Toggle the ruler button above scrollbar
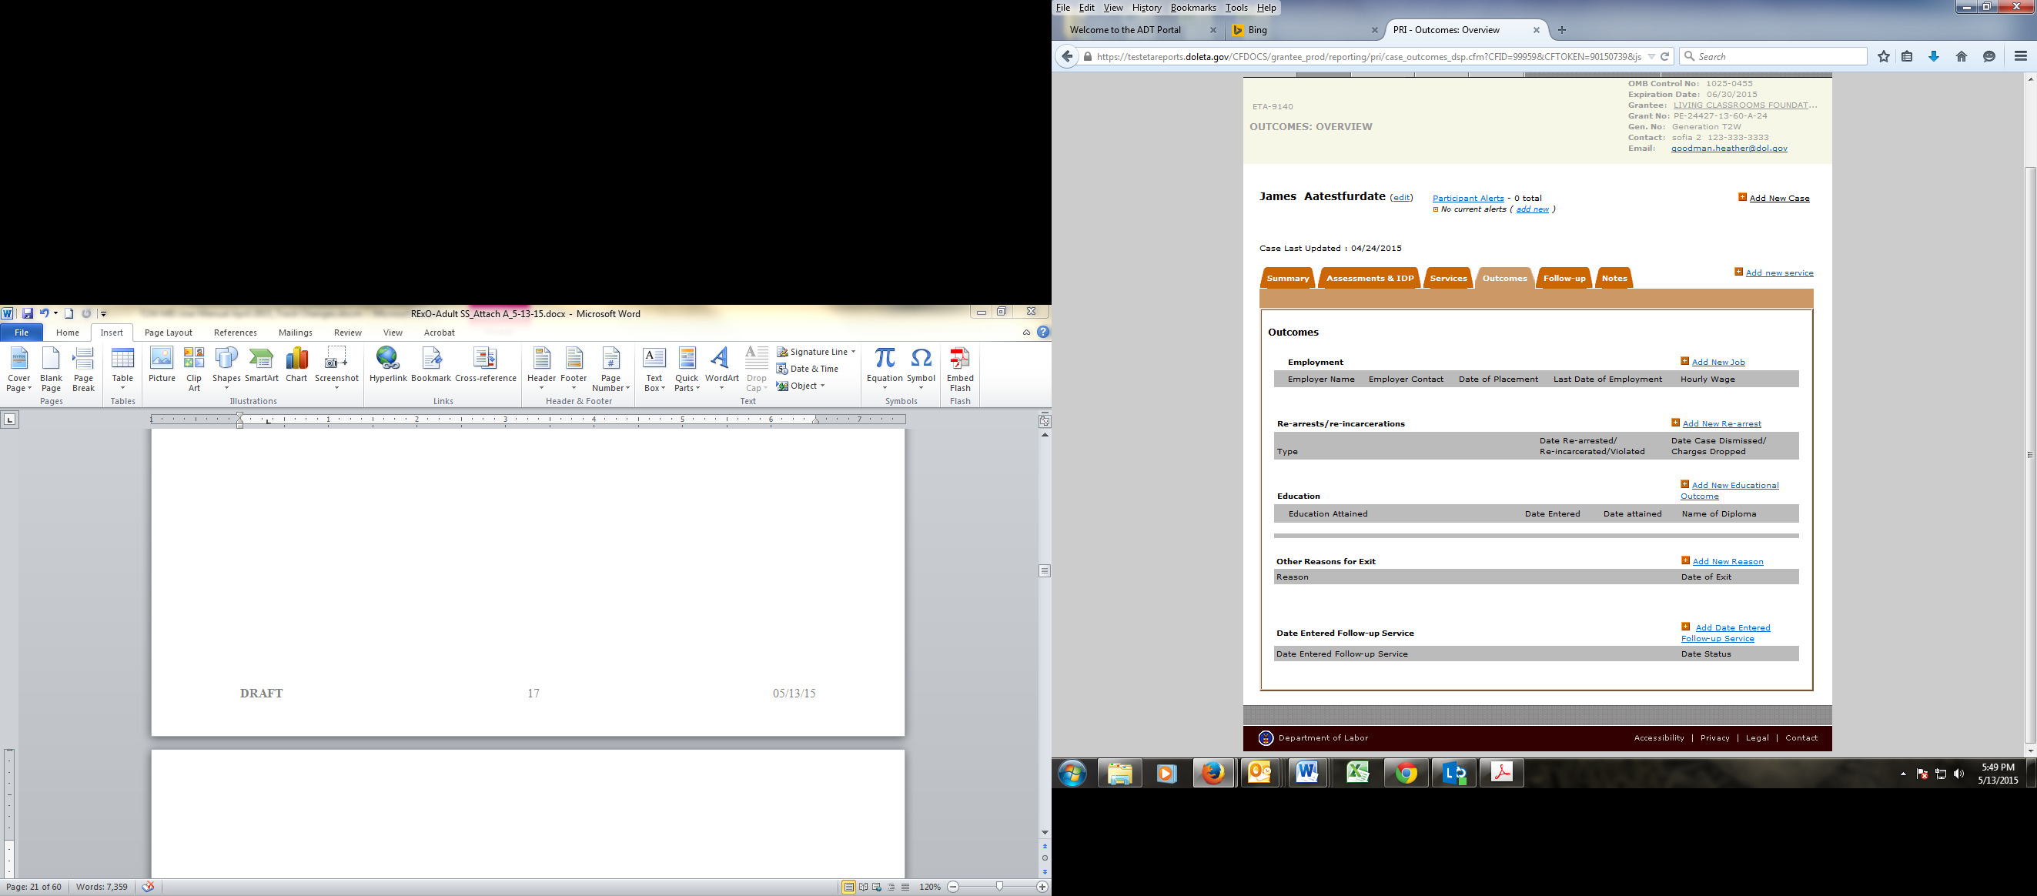The width and height of the screenshot is (2037, 896). coord(1045,421)
